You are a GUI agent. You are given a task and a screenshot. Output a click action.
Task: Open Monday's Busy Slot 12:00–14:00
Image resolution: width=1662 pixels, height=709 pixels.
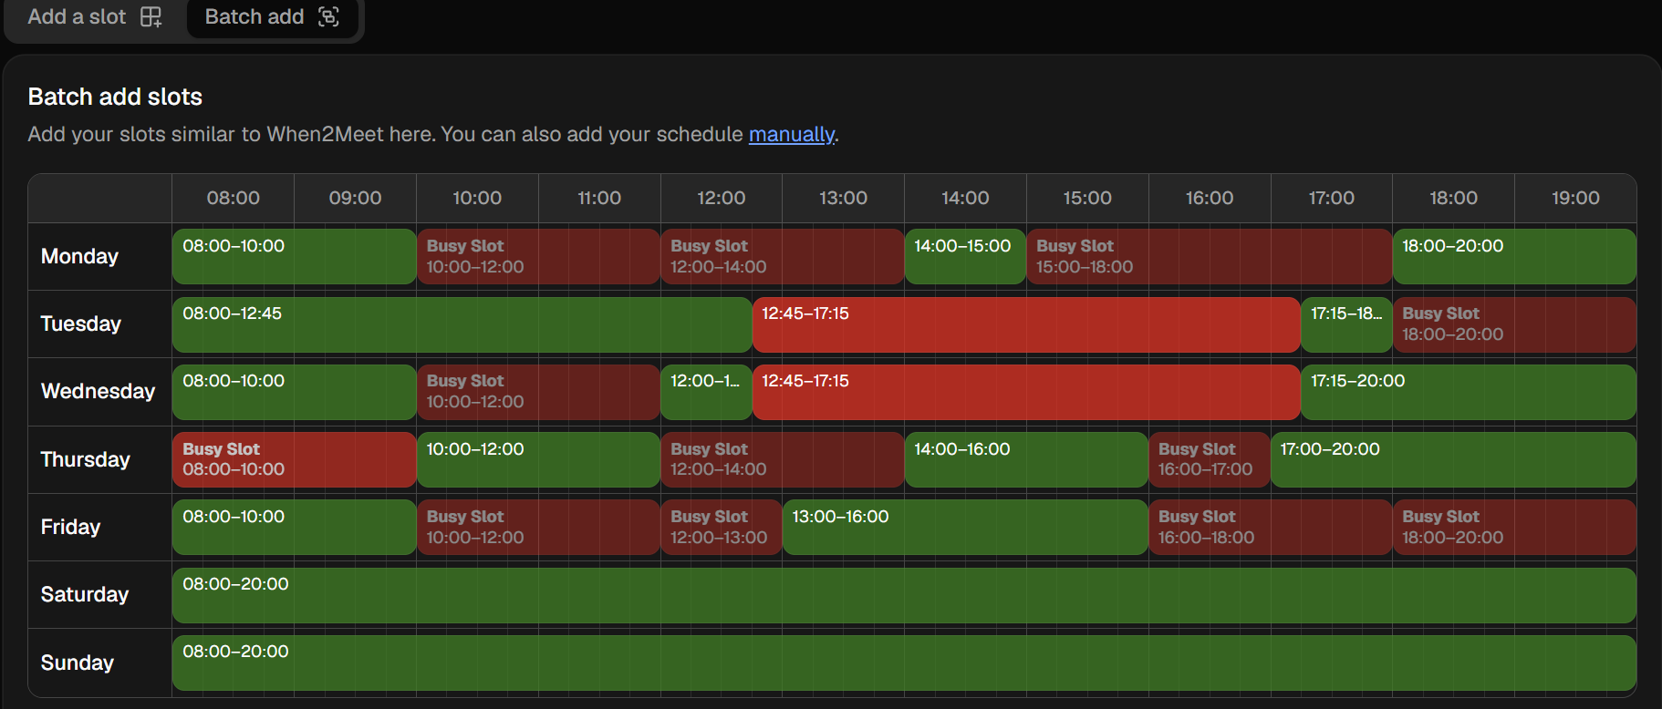click(x=783, y=256)
